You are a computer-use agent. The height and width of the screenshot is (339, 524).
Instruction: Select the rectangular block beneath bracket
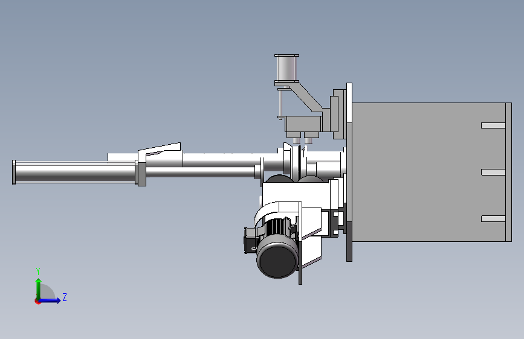[x=303, y=124]
